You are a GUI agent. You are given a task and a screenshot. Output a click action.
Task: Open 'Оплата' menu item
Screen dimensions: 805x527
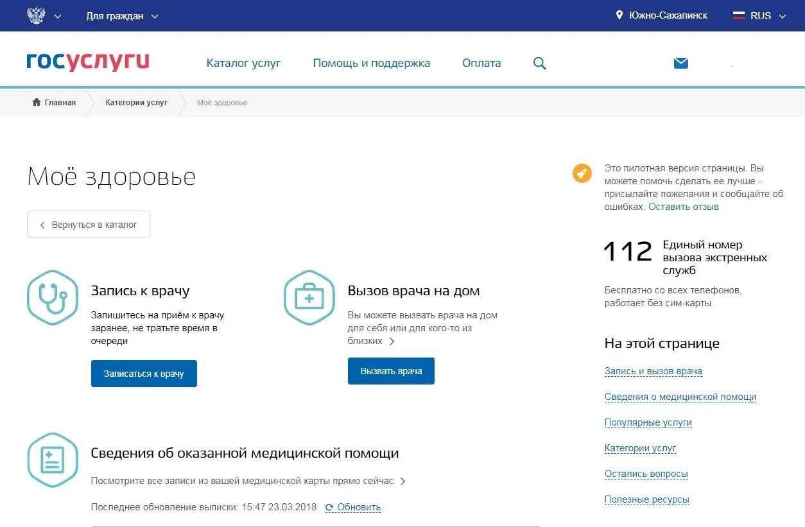coord(481,63)
